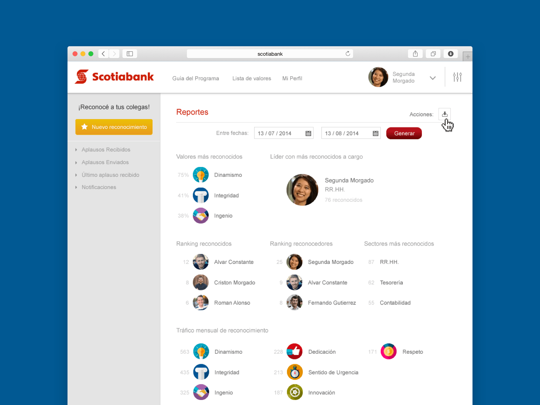Image resolution: width=540 pixels, height=405 pixels.
Task: Click the Dedicación thumbs-up icon
Action: pyautogui.click(x=295, y=352)
